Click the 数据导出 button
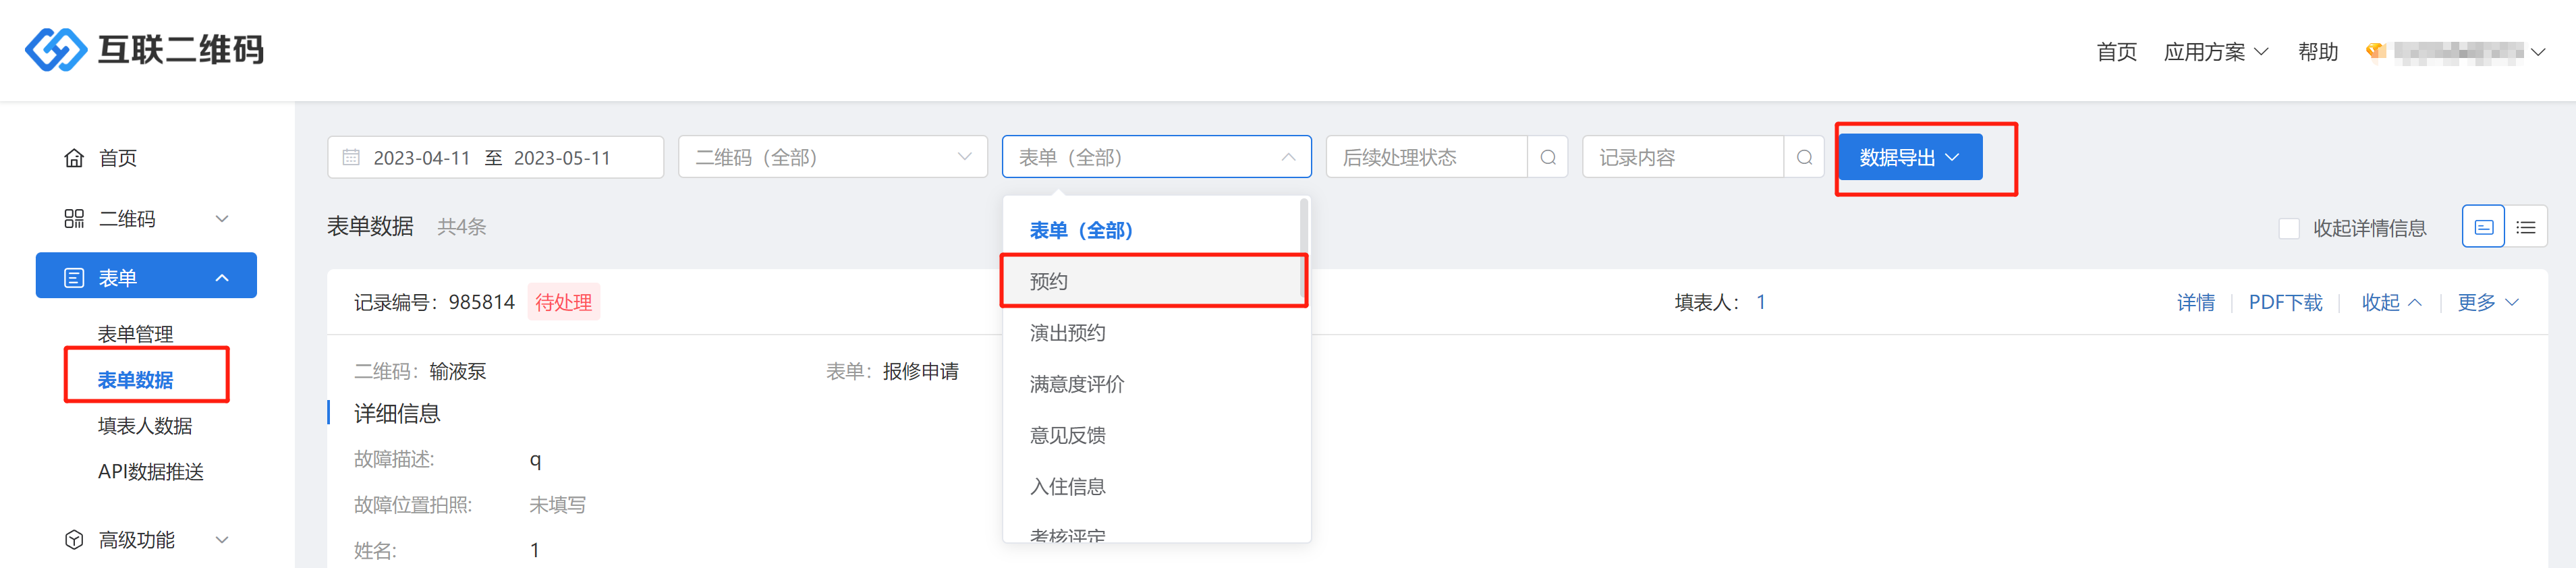 [x=1909, y=158]
